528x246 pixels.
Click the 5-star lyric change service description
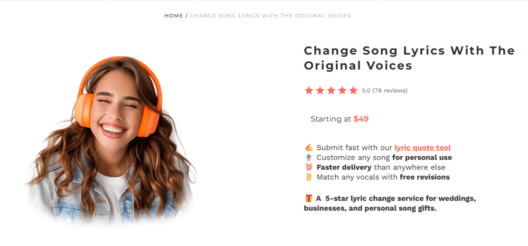pos(391,203)
